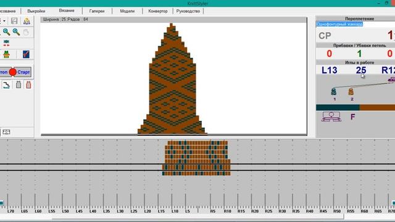Click the carriage with red arrows icon
This screenshot has width=395, height=222.
[x=6, y=43]
